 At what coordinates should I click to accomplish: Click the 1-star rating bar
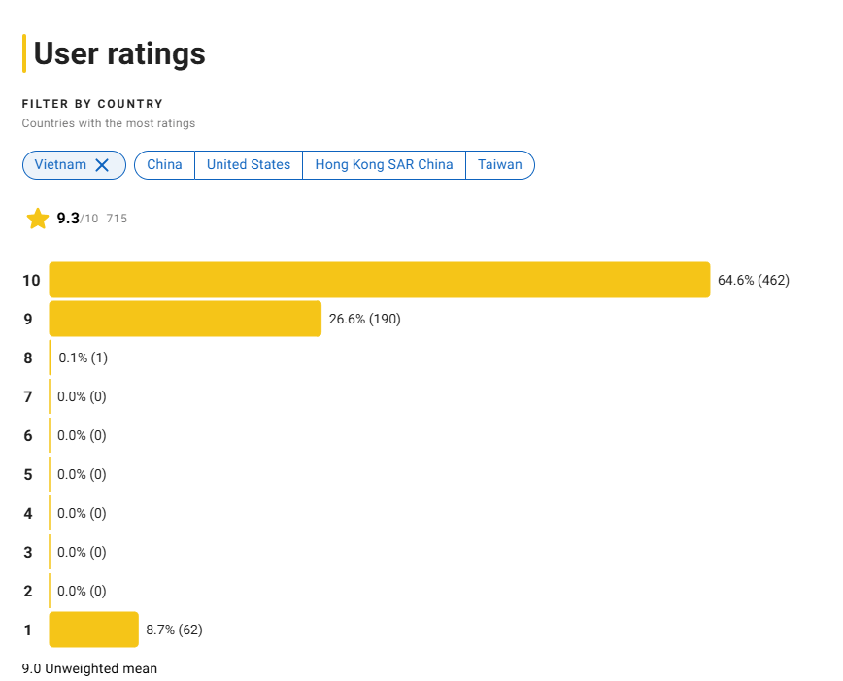click(x=93, y=630)
